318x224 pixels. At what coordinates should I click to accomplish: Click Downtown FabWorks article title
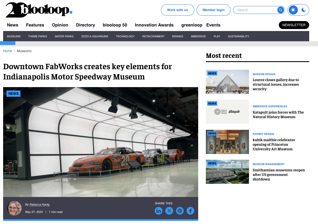[88, 71]
